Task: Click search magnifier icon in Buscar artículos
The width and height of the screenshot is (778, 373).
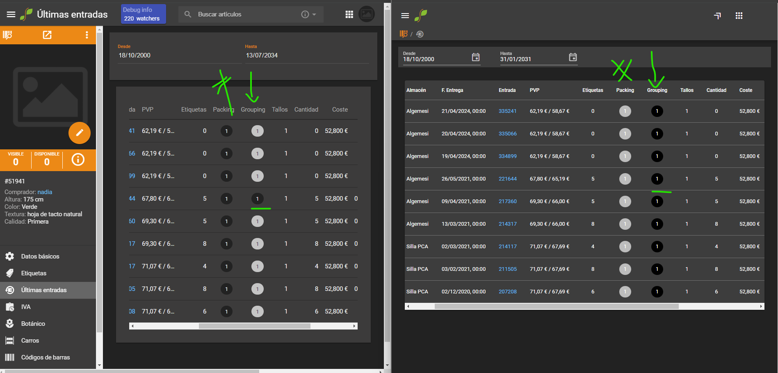Action: coord(188,14)
